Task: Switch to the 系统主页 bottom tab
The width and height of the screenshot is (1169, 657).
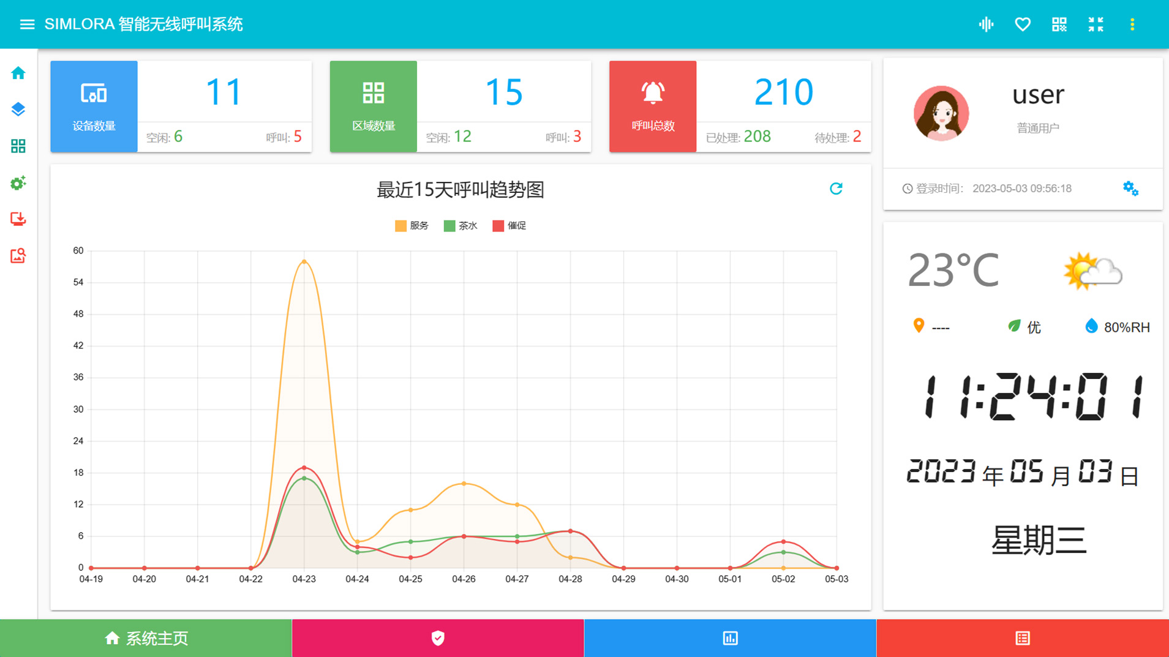Action: pyautogui.click(x=146, y=638)
